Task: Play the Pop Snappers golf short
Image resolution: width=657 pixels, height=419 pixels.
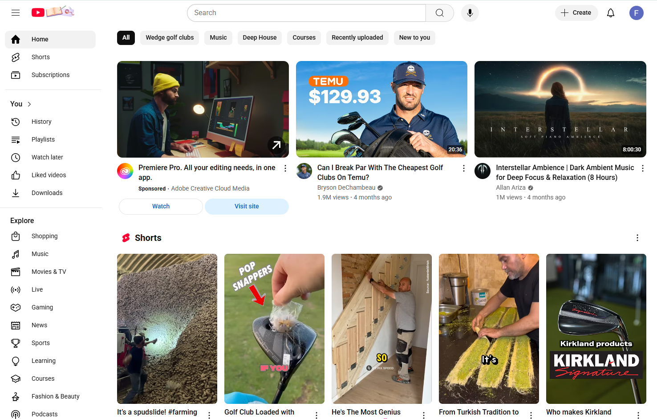Action: [x=274, y=329]
